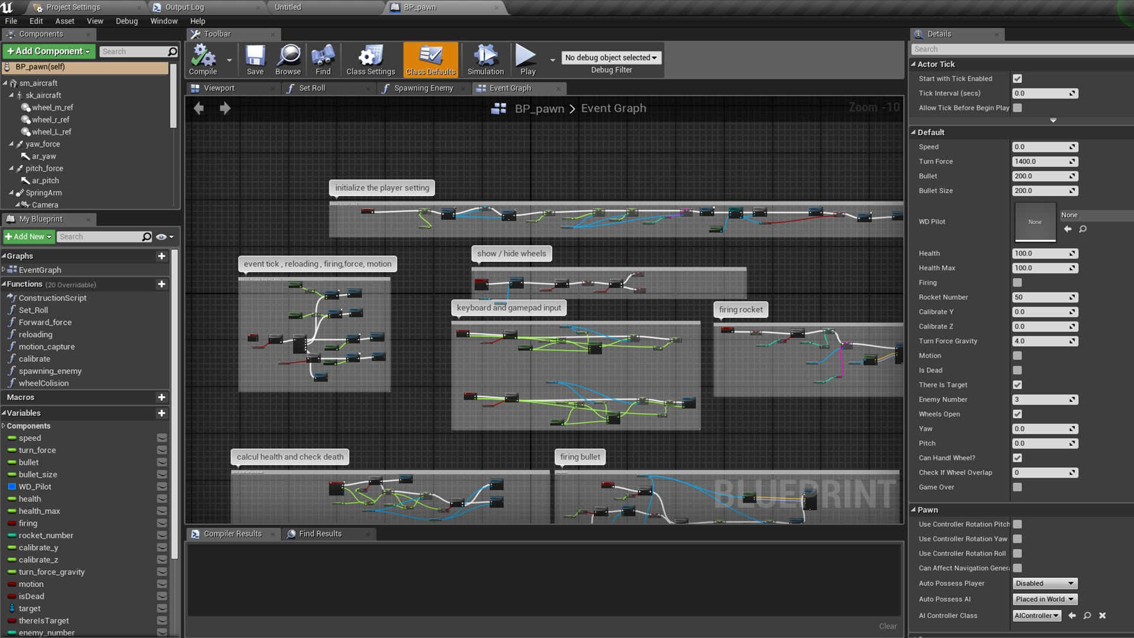Open Find in the blueprint toolbar
1134x638 pixels.
point(322,59)
